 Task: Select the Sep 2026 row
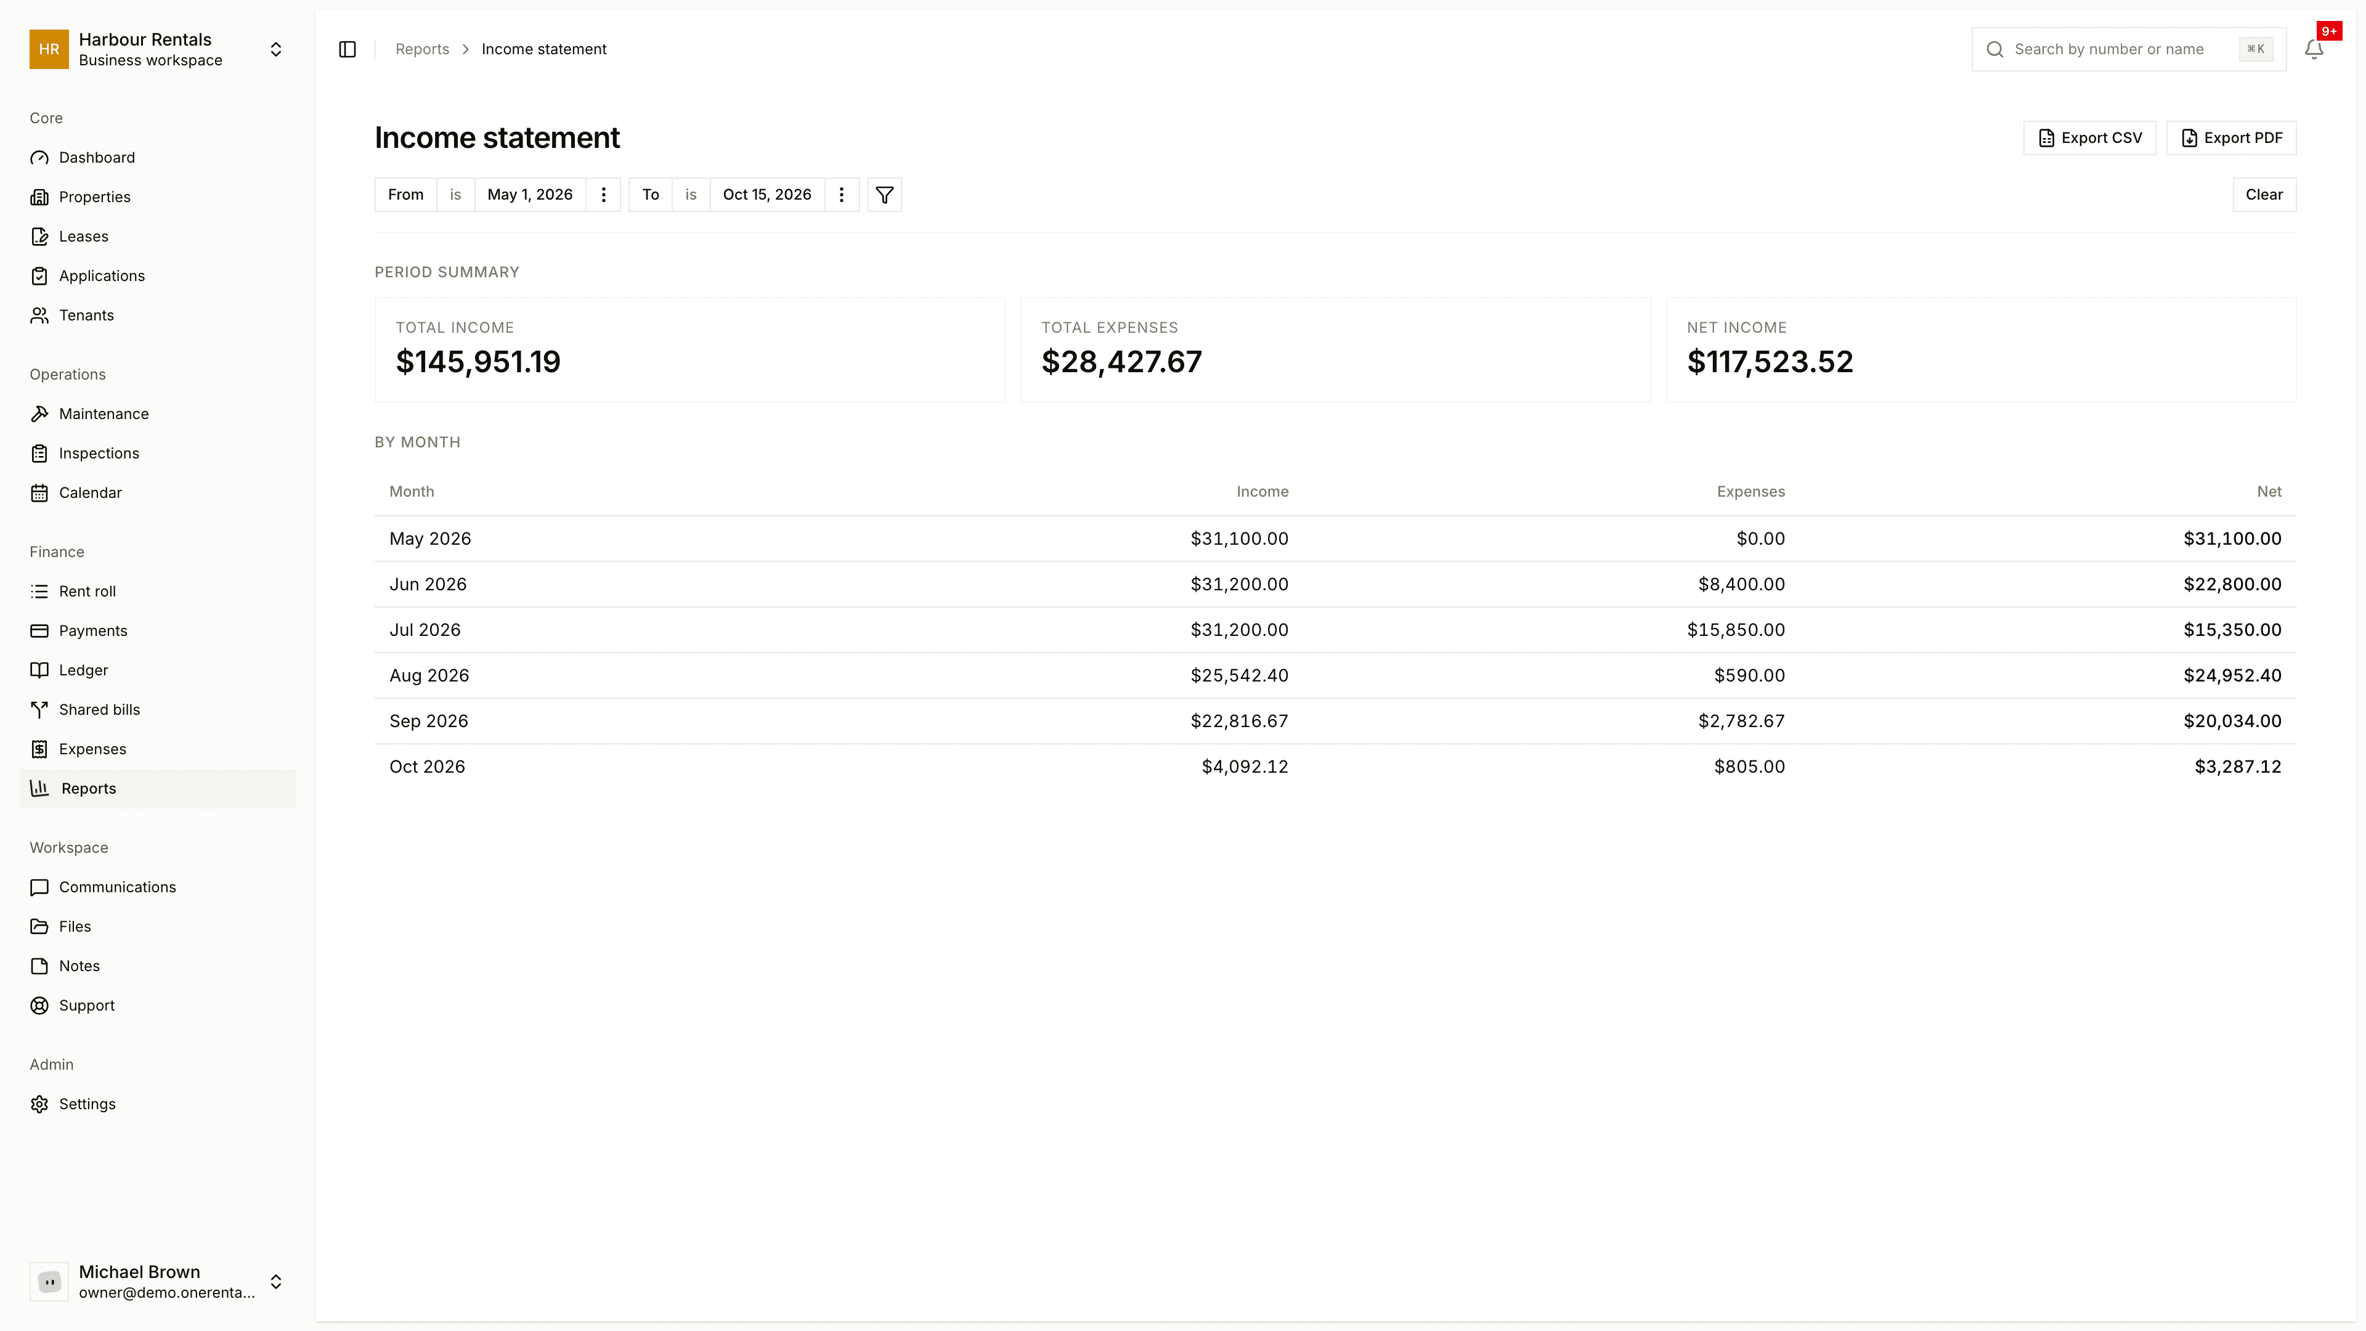pyautogui.click(x=1335, y=722)
